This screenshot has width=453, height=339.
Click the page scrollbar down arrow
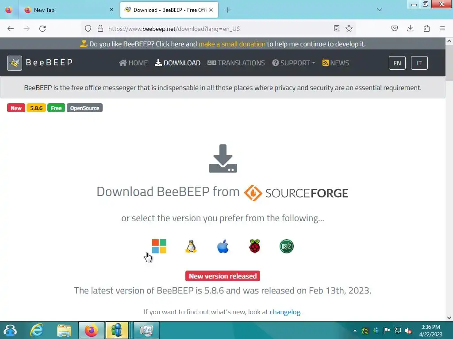pos(449,318)
